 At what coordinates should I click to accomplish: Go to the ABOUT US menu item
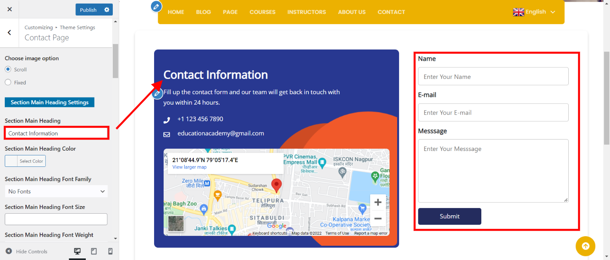[351, 12]
